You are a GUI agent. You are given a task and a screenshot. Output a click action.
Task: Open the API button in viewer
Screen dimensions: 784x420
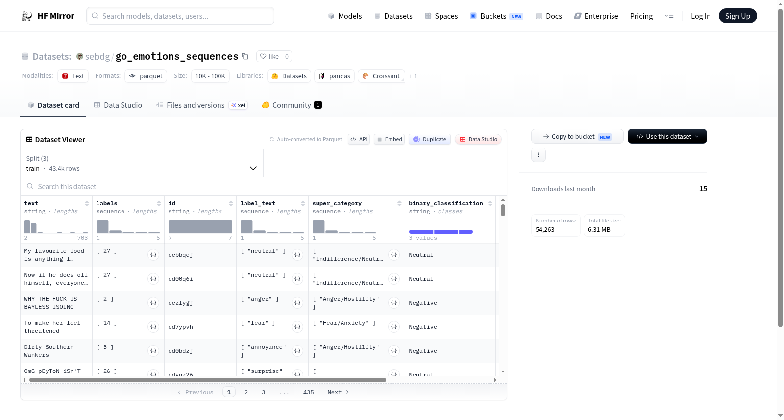click(x=359, y=139)
